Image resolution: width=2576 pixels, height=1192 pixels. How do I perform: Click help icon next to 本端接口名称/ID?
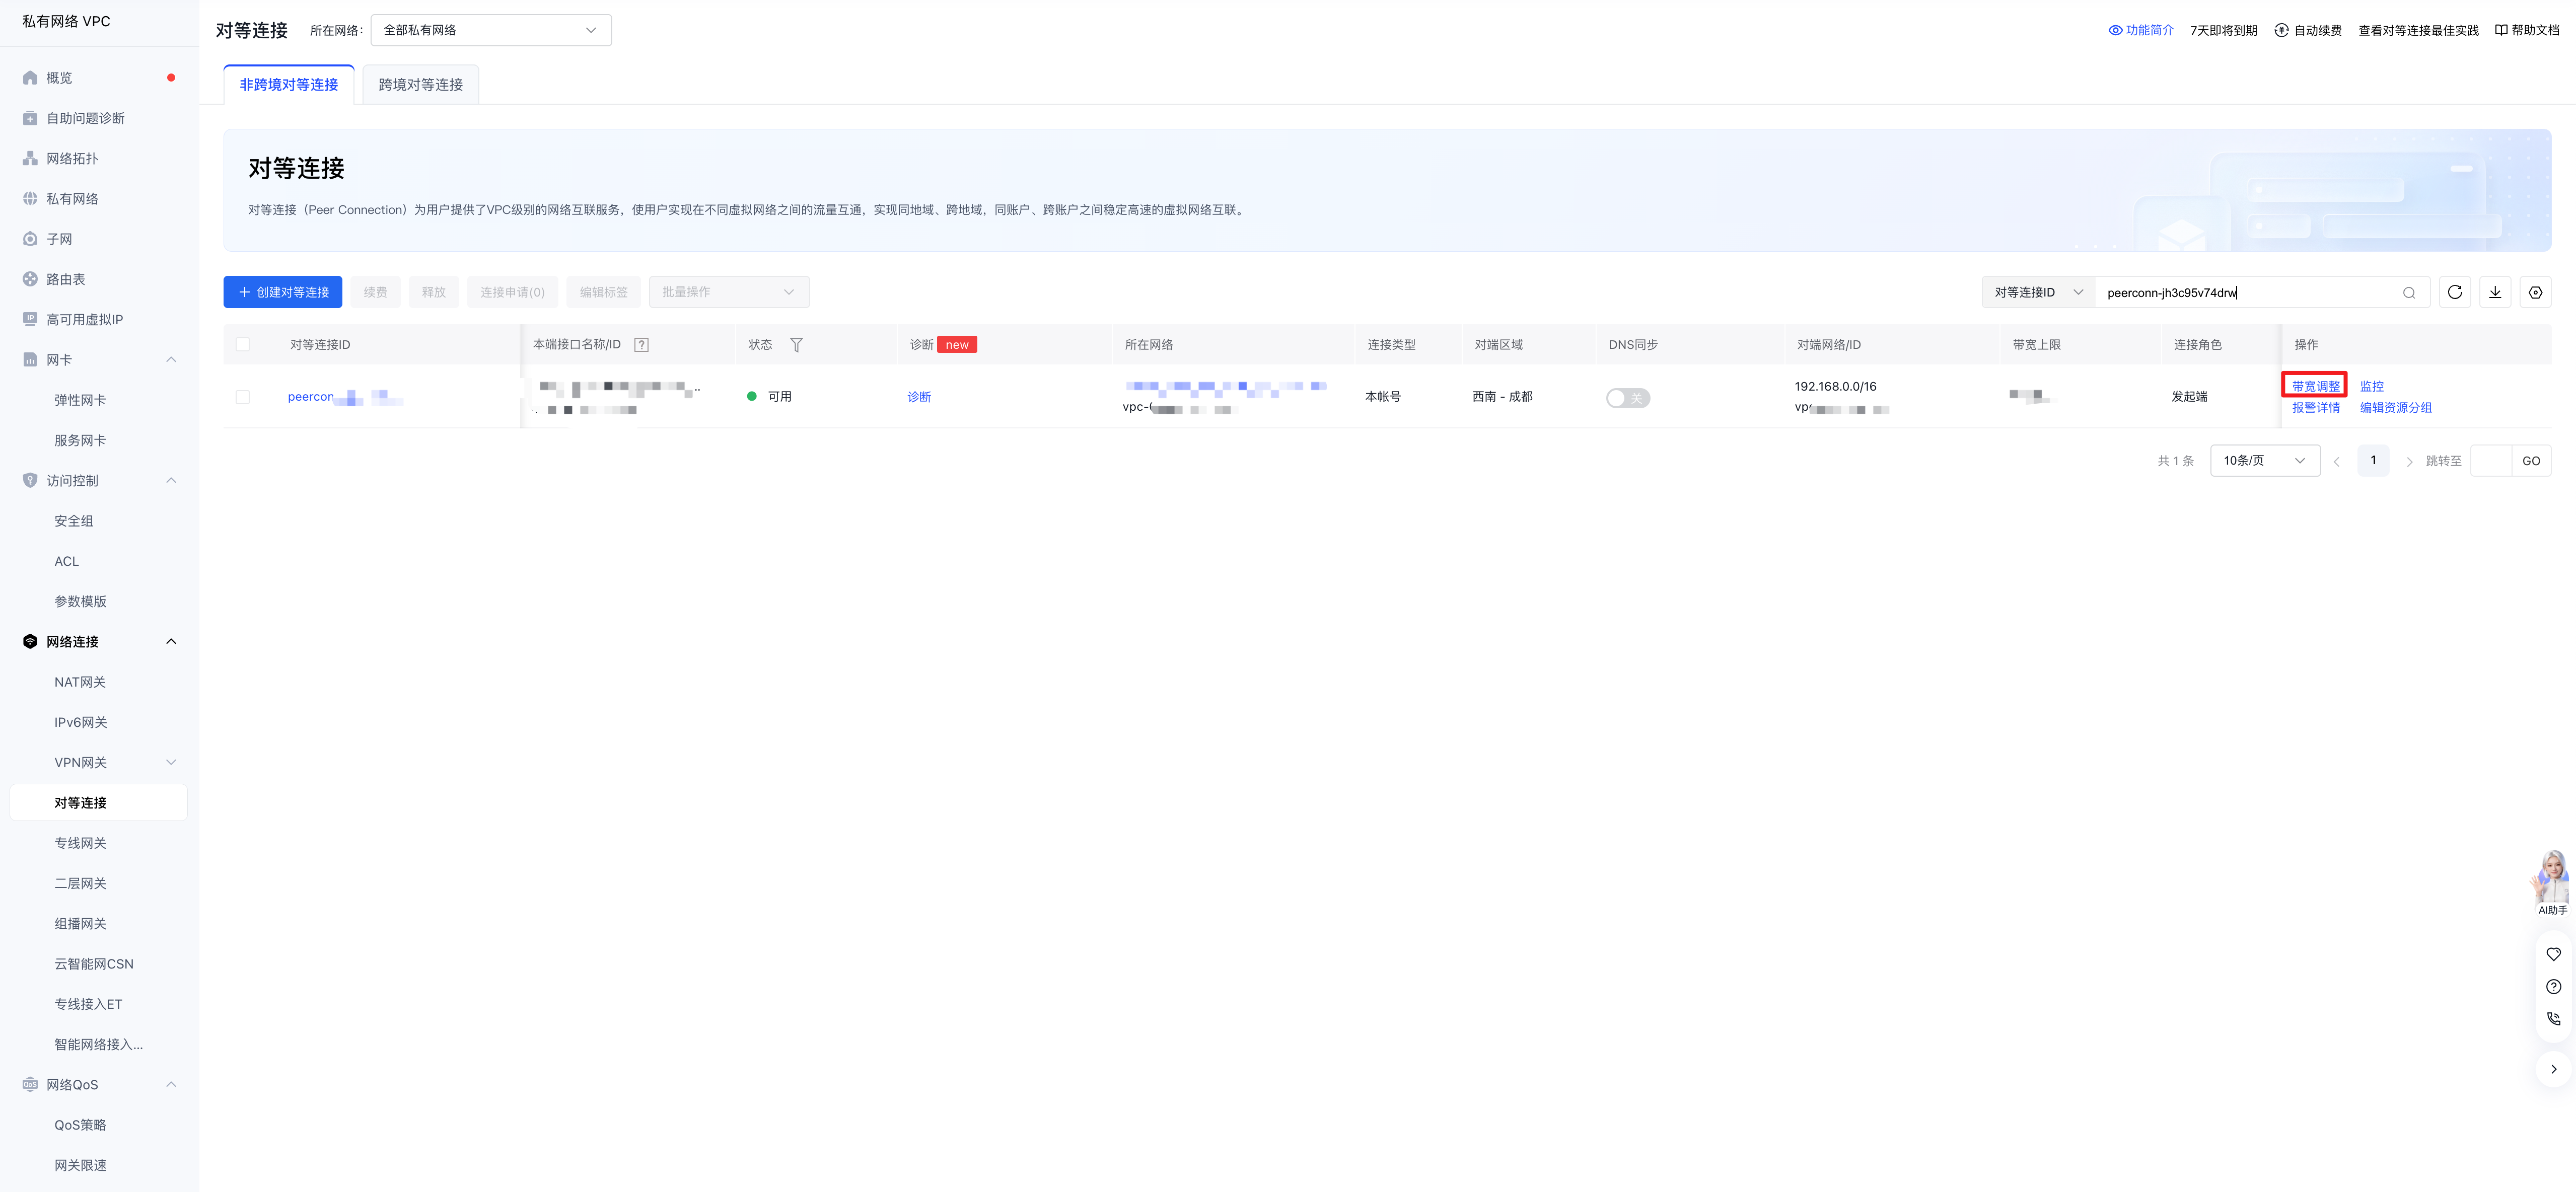(642, 345)
